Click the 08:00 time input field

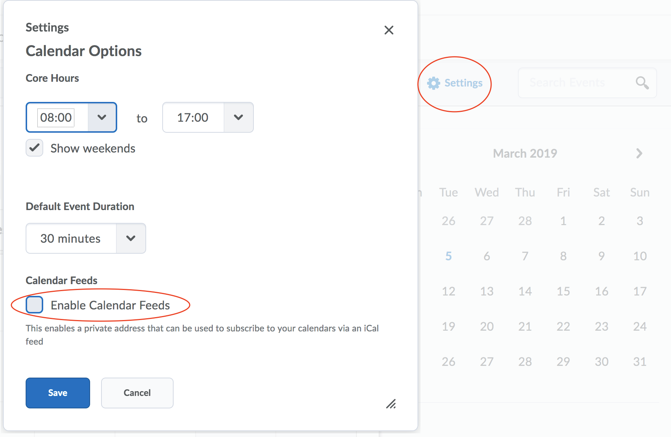point(56,117)
